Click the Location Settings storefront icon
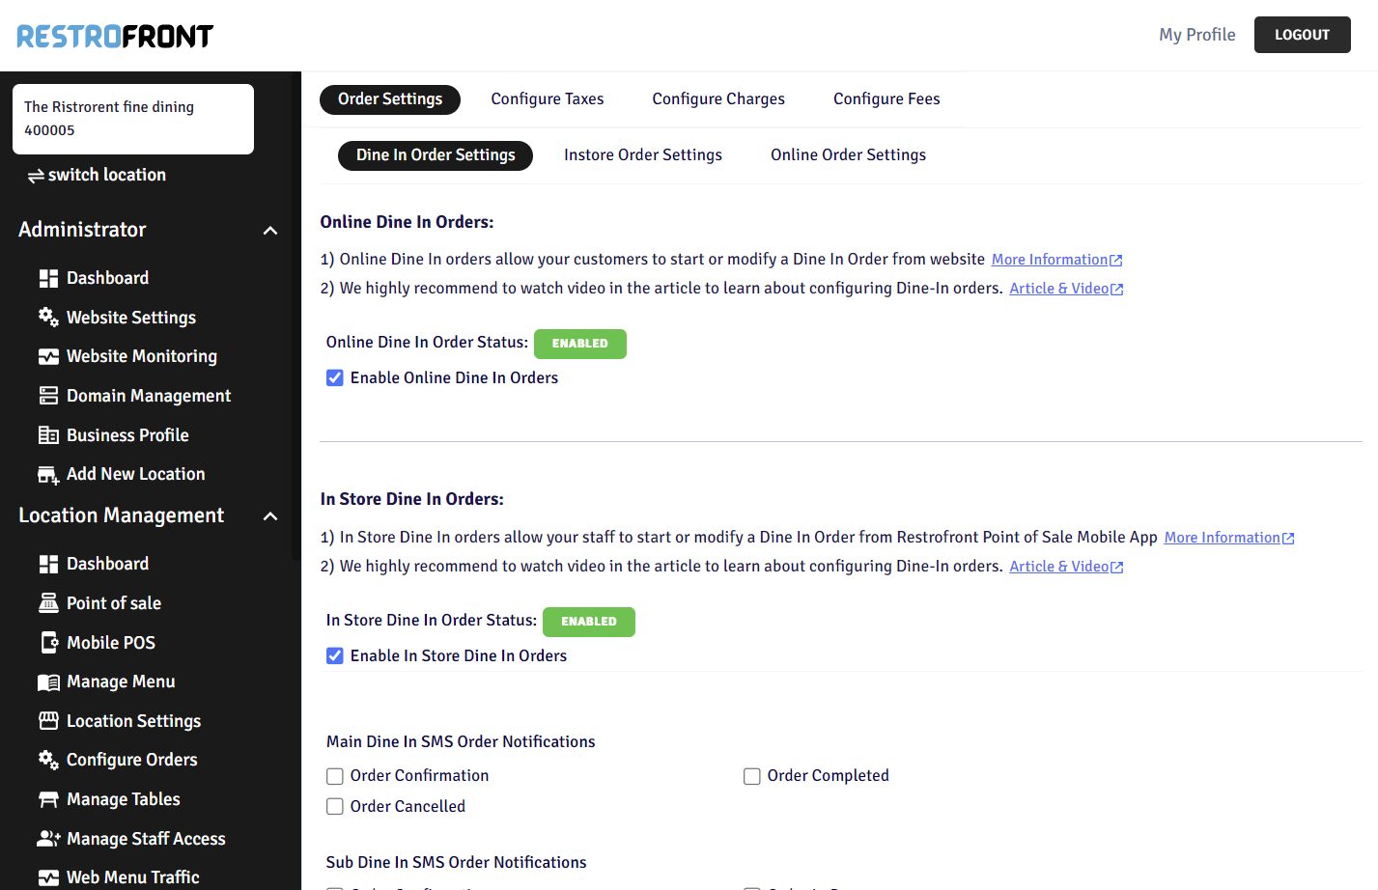This screenshot has width=1378, height=890. tap(48, 721)
